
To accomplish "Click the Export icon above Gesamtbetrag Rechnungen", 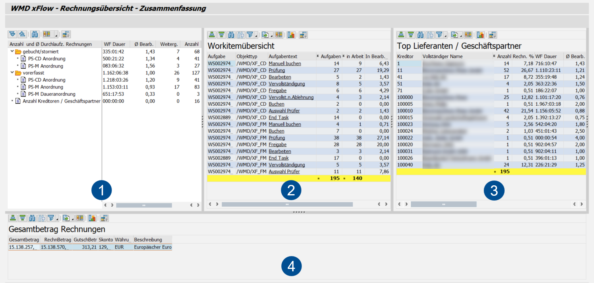I will point(66,218).
